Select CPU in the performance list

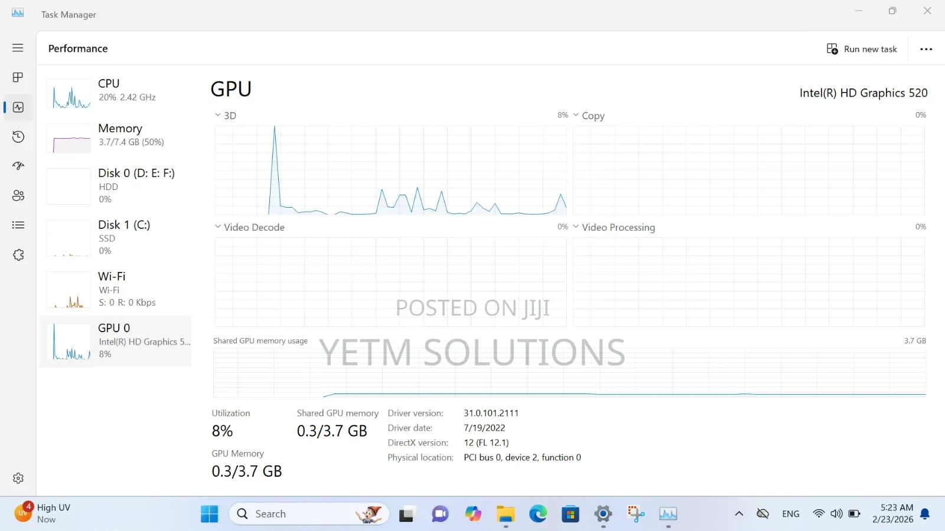coord(116,94)
